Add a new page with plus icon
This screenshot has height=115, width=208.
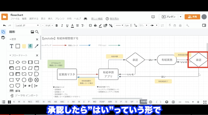[151, 102]
